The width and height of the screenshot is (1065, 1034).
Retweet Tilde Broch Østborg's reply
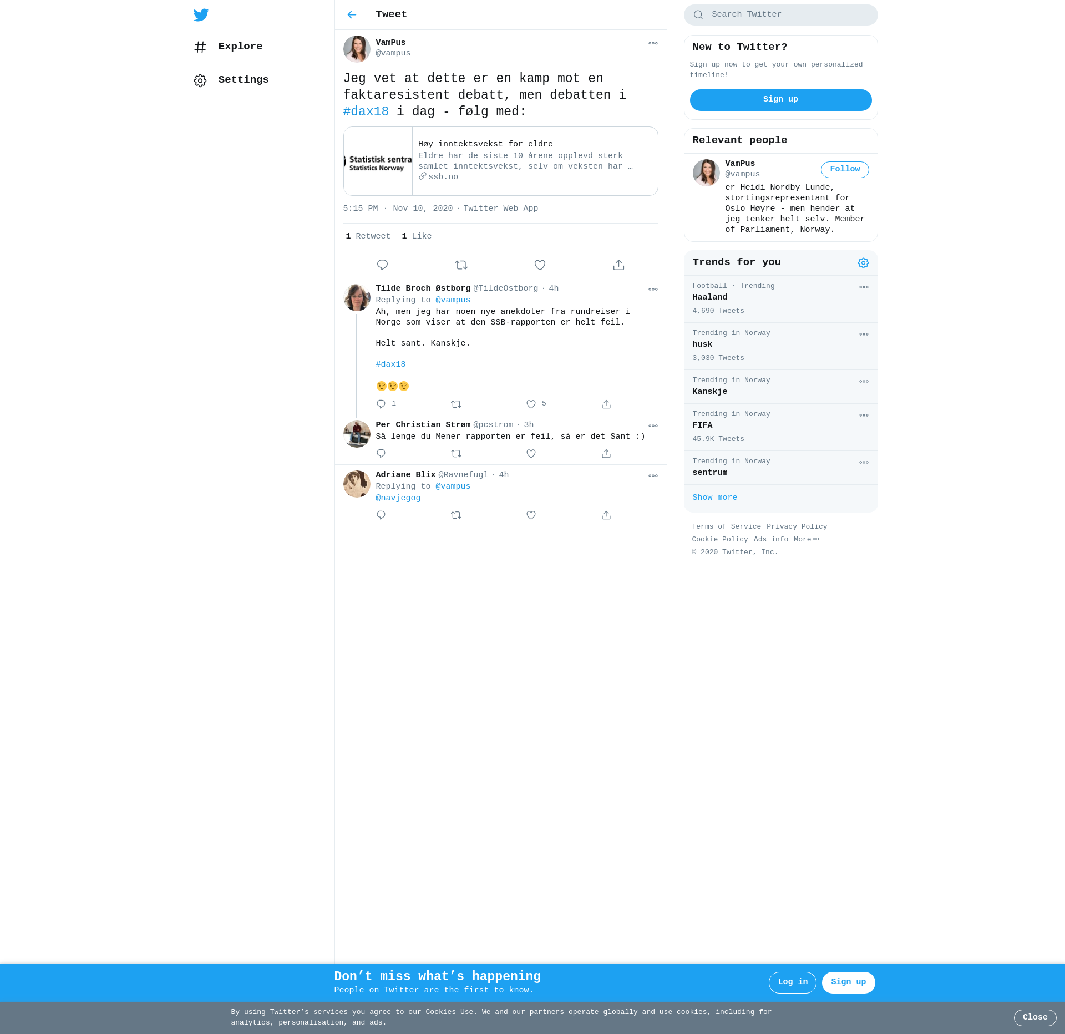pos(456,404)
